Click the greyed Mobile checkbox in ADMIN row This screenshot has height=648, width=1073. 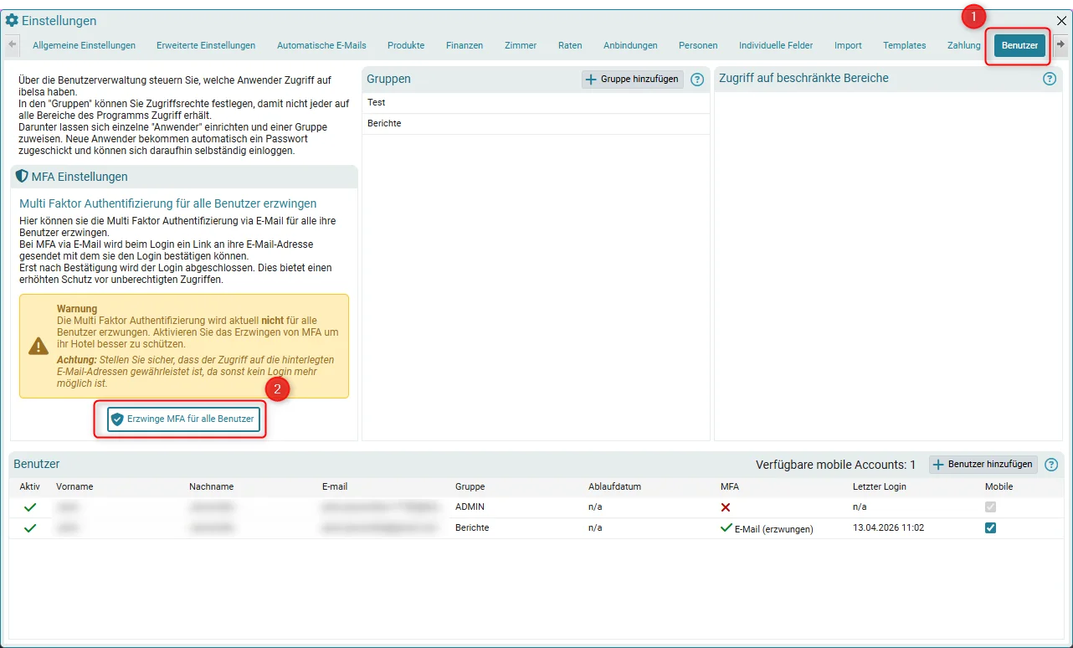(991, 507)
